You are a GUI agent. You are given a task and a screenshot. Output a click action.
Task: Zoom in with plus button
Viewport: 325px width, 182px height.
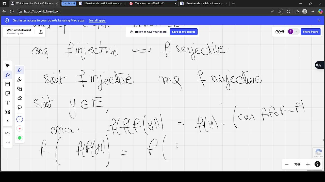[x=308, y=164]
